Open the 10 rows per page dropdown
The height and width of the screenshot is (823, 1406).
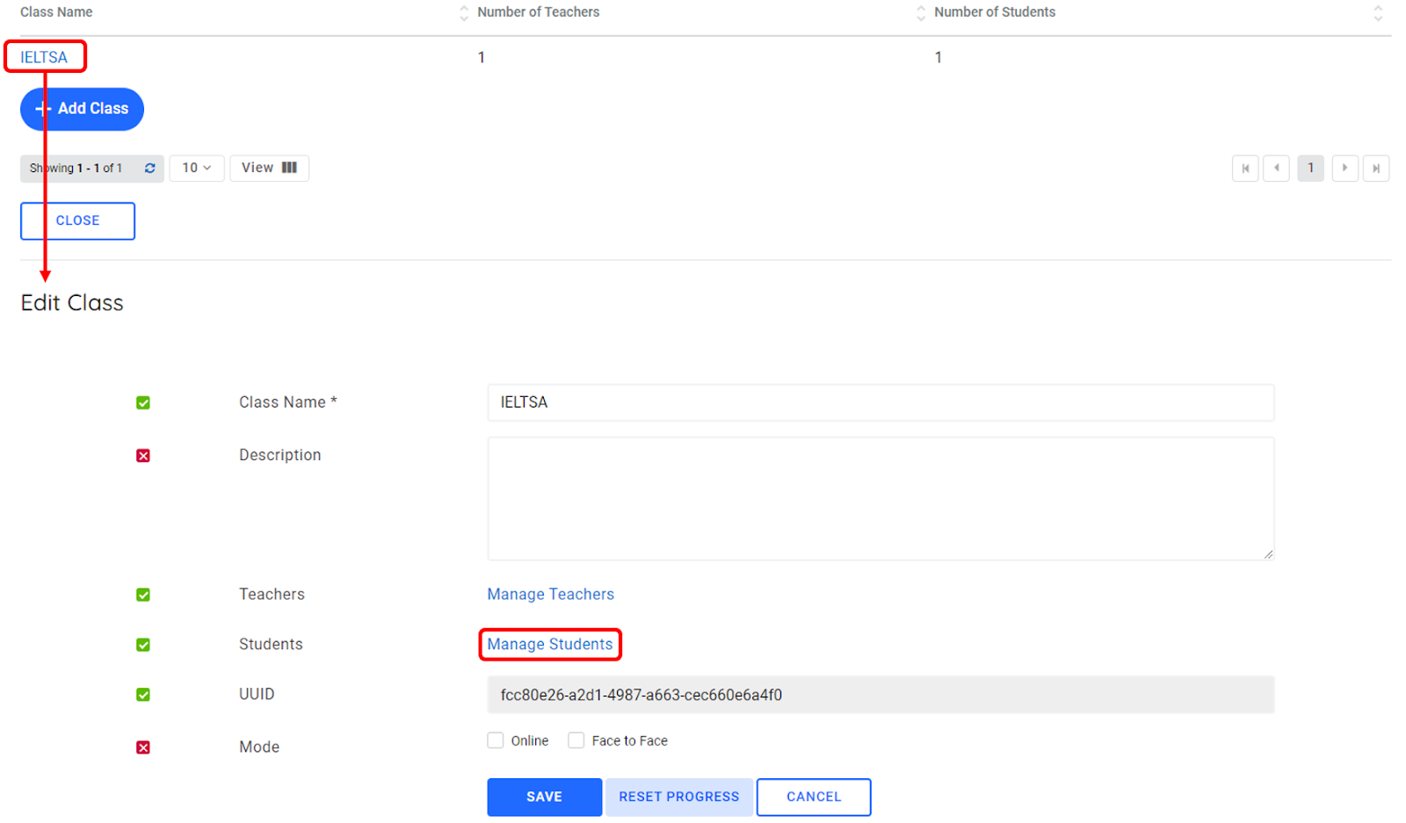point(196,168)
